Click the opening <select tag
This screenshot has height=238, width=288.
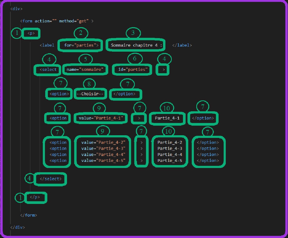(48, 69)
